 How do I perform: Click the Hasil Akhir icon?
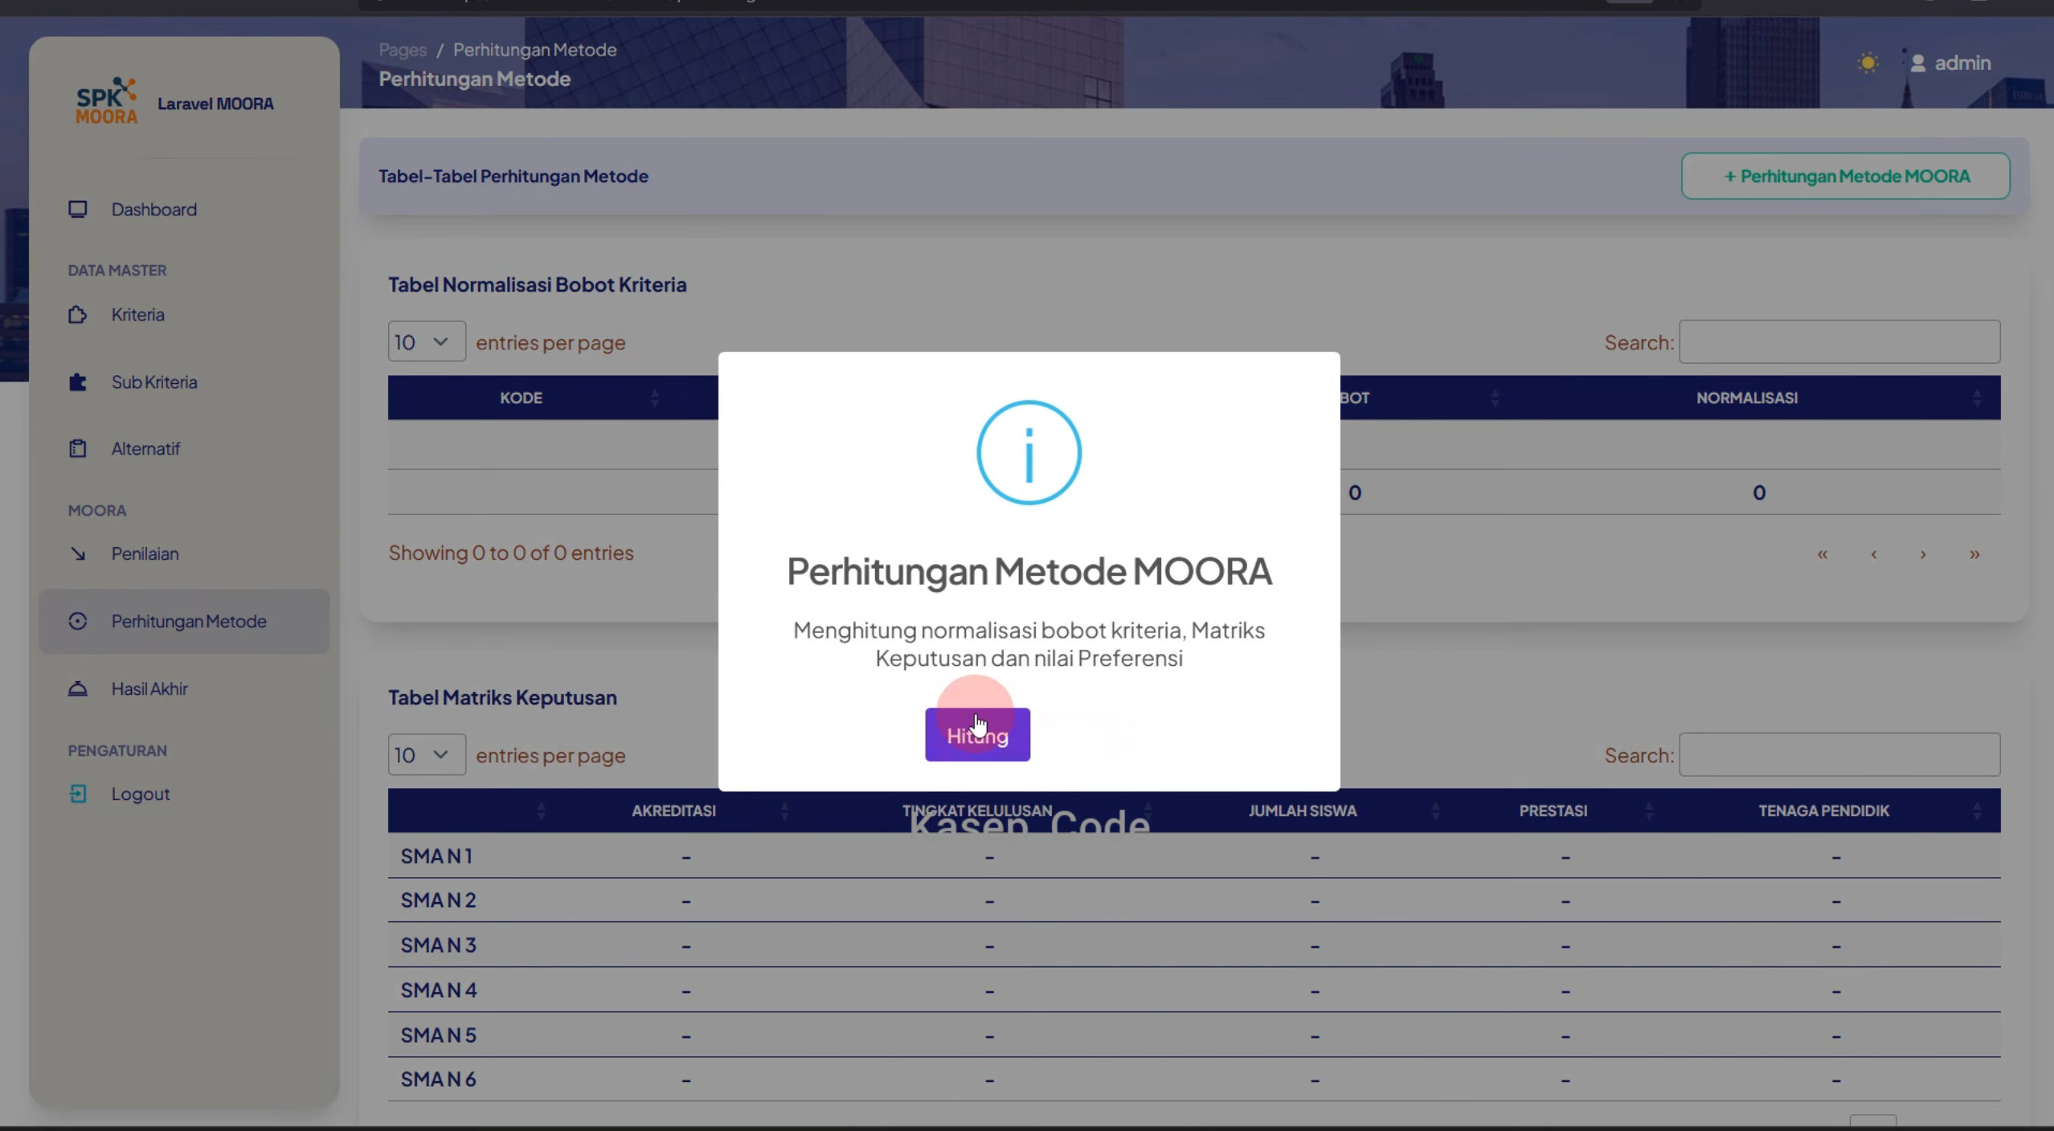pyautogui.click(x=77, y=688)
